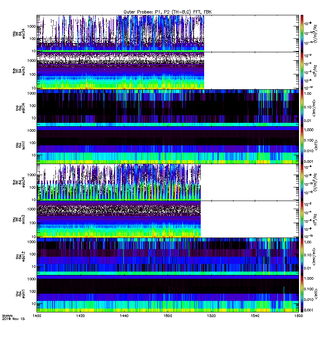The height and width of the screenshot is (340, 319).
Task: Click the color bar beside thb fbk scm1 panel
Action: (x=302, y=145)
